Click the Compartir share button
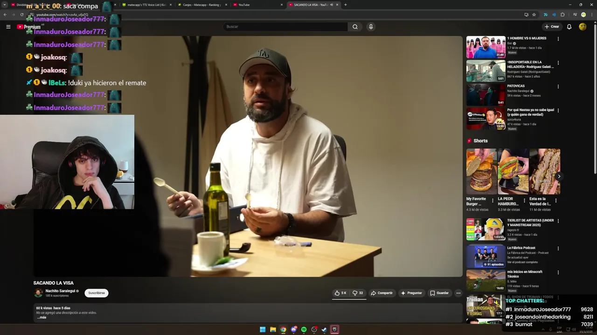Viewport: 597px width, 335px height. pos(382,293)
